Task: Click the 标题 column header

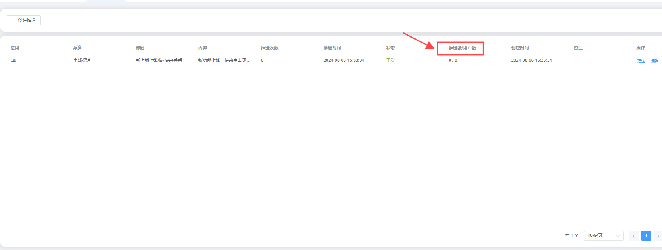Action: [140, 48]
